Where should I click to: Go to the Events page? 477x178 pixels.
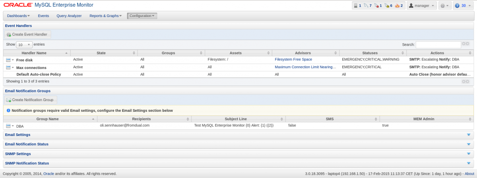(43, 16)
